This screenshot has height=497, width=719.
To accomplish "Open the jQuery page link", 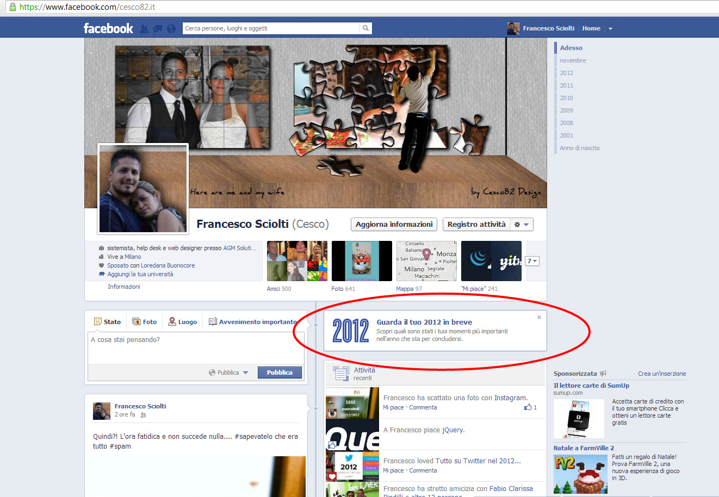I will coord(452,430).
